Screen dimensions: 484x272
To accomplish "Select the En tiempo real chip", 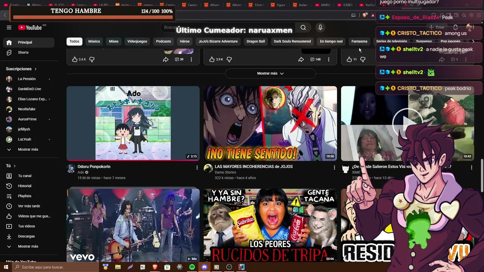I will 331,41.
